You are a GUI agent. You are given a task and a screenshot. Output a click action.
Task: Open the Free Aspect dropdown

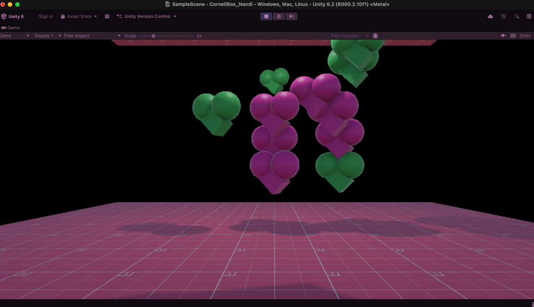(91, 36)
